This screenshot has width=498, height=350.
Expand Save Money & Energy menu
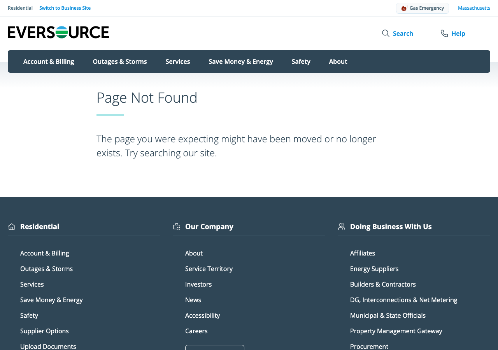pyautogui.click(x=241, y=61)
